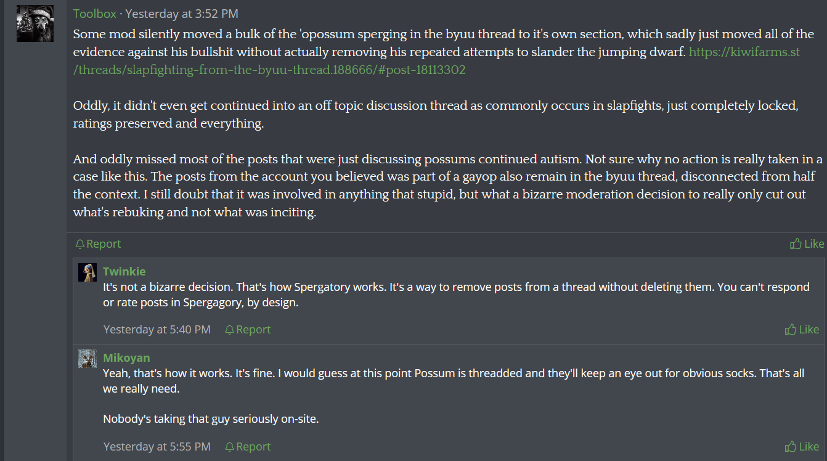Click the bell icon on Toolbox's Report
827x461 pixels.
point(80,244)
